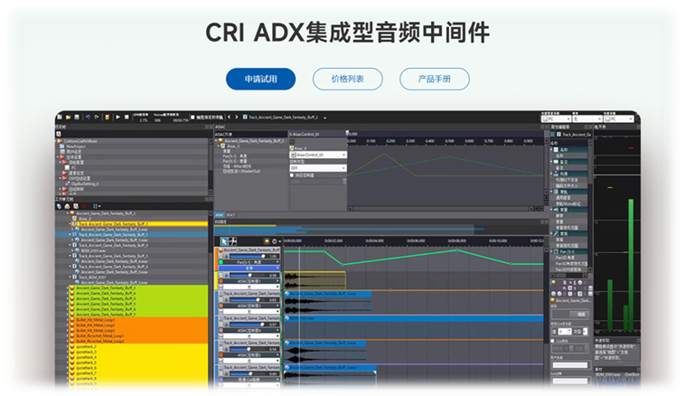Collapse the 构建 property group

coord(552,174)
